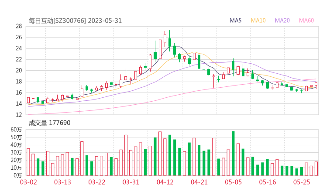Click the price axis label 20
Viewport: 323px width, 192px height.
(19, 70)
